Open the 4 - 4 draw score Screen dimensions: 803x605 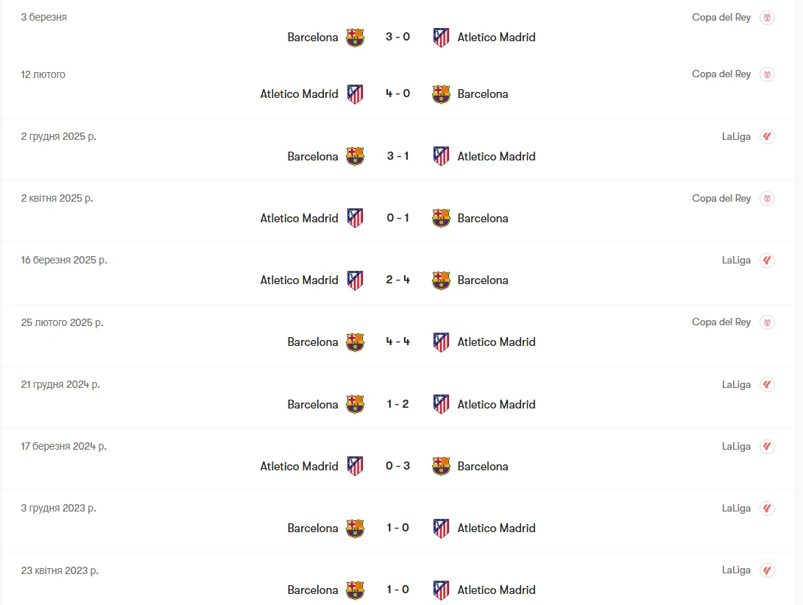397,342
